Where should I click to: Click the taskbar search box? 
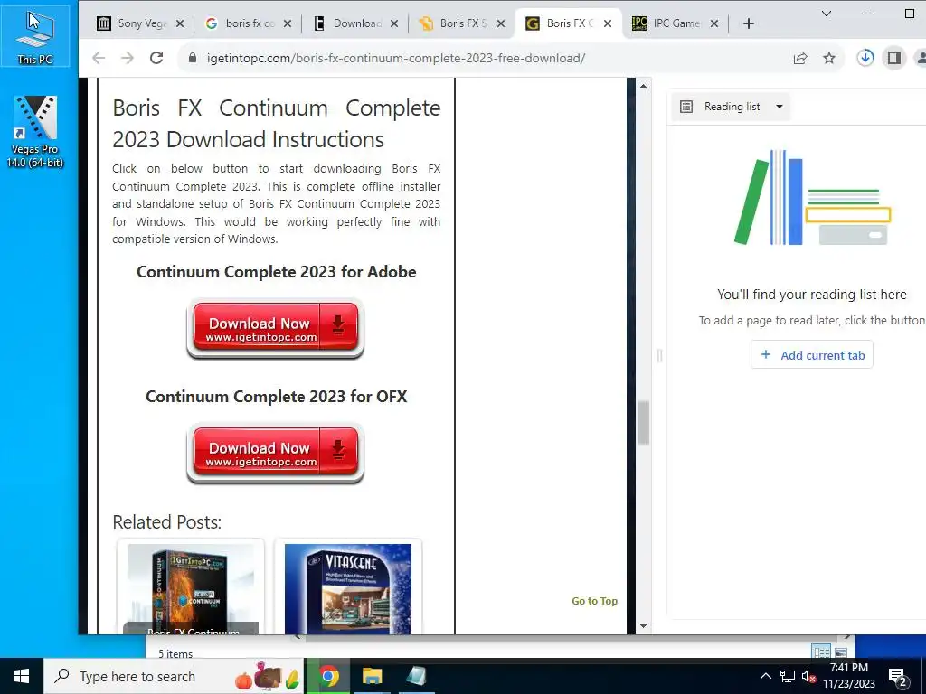point(174,676)
